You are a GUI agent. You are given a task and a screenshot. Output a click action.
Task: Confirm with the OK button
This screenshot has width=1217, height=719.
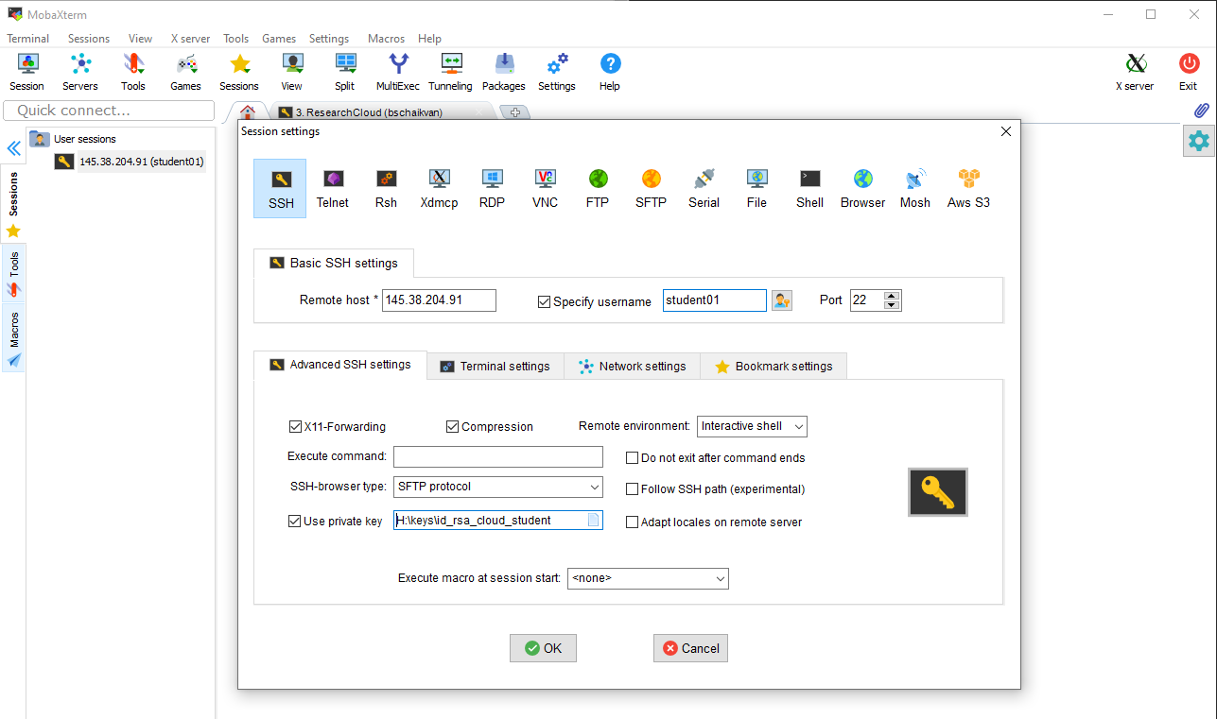click(x=543, y=648)
